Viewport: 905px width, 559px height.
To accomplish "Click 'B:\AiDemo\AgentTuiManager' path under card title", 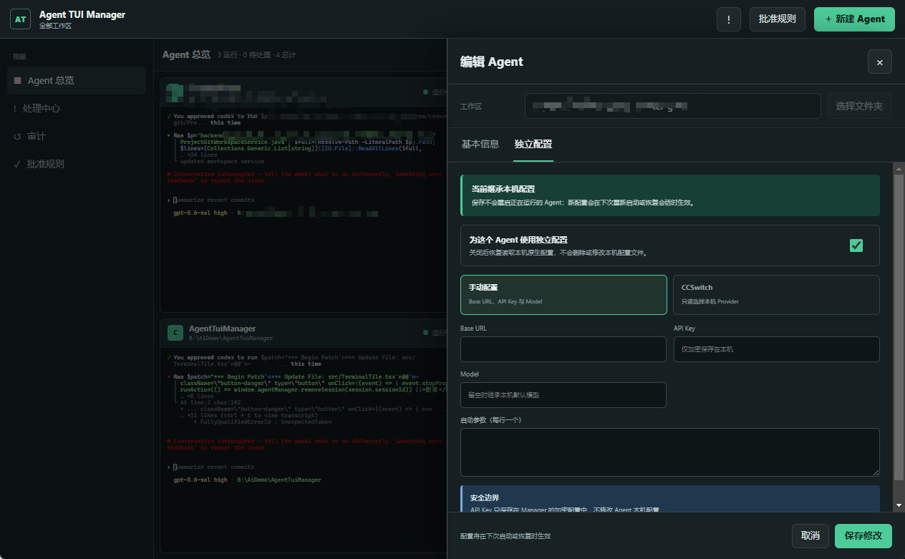I will pyautogui.click(x=231, y=338).
